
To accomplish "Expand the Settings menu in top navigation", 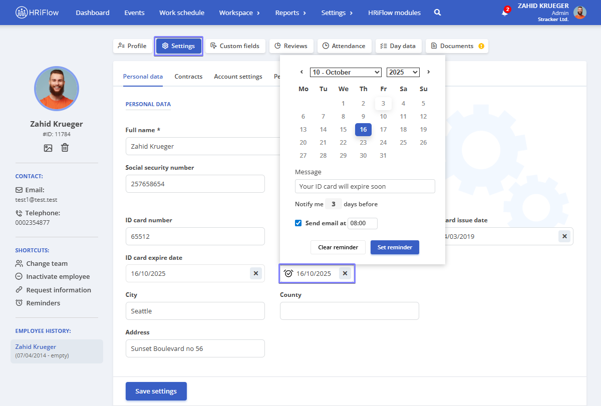I will pyautogui.click(x=337, y=13).
